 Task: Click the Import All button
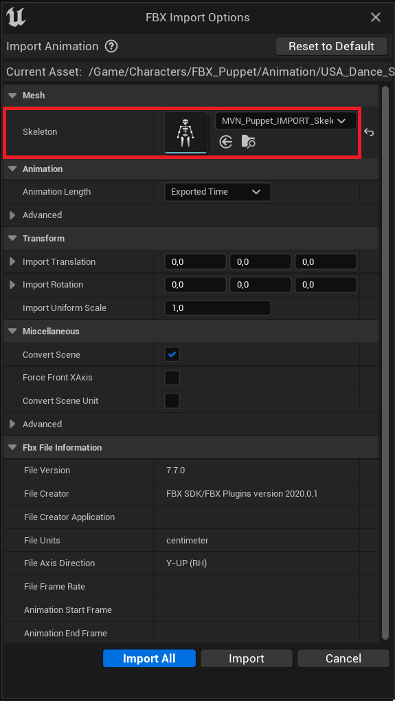(149, 658)
